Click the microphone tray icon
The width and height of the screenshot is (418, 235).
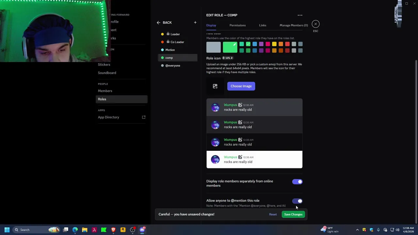[x=378, y=230]
